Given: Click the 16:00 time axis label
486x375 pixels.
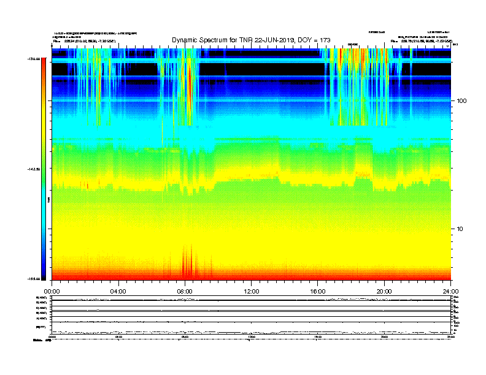Looking at the screenshot, I should pos(318,292).
